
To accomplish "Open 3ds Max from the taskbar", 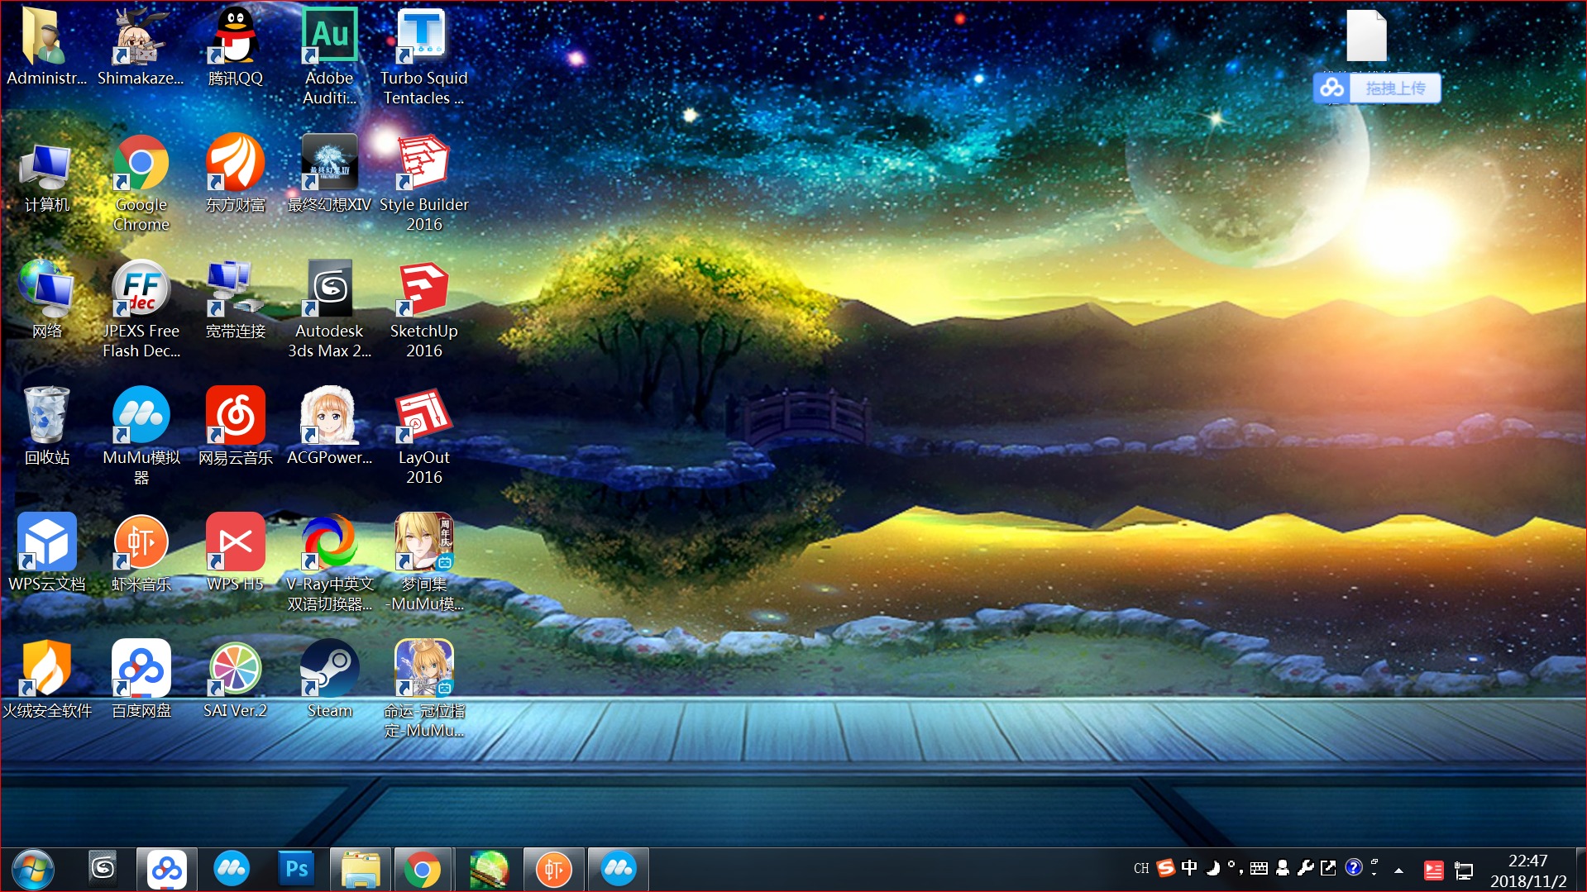I will [x=103, y=869].
